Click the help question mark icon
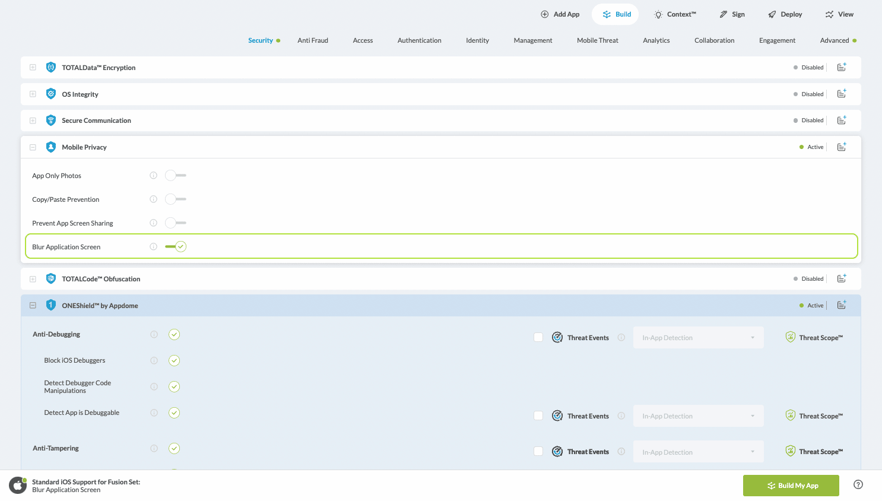Screen dimensions: 882x501 (x=858, y=485)
